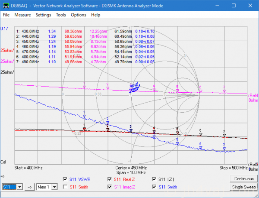Open the File menu
The width and height of the screenshot is (259, 198).
click(x=6, y=15)
